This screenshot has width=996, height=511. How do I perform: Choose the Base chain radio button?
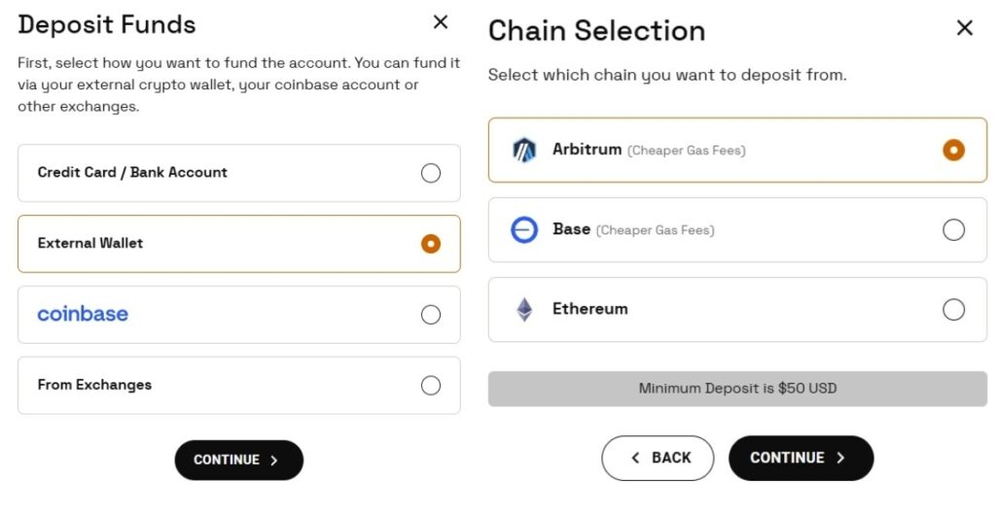pyautogui.click(x=953, y=230)
